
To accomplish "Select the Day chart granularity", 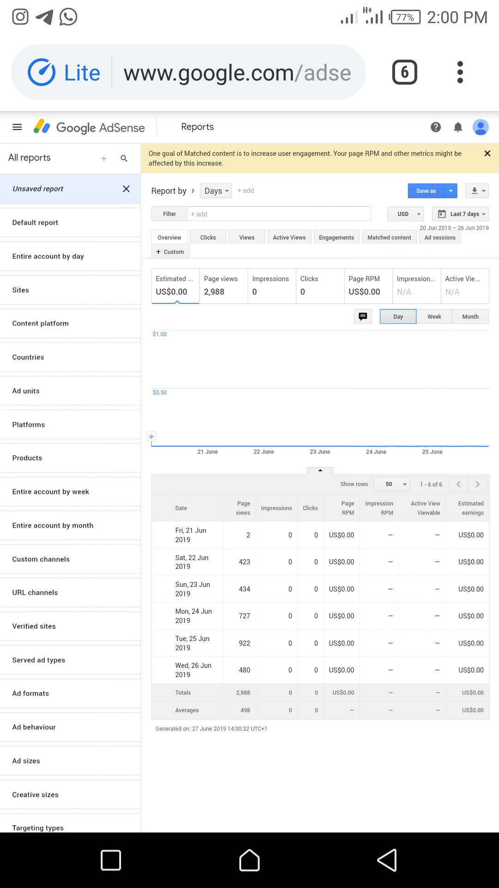I will (x=398, y=317).
